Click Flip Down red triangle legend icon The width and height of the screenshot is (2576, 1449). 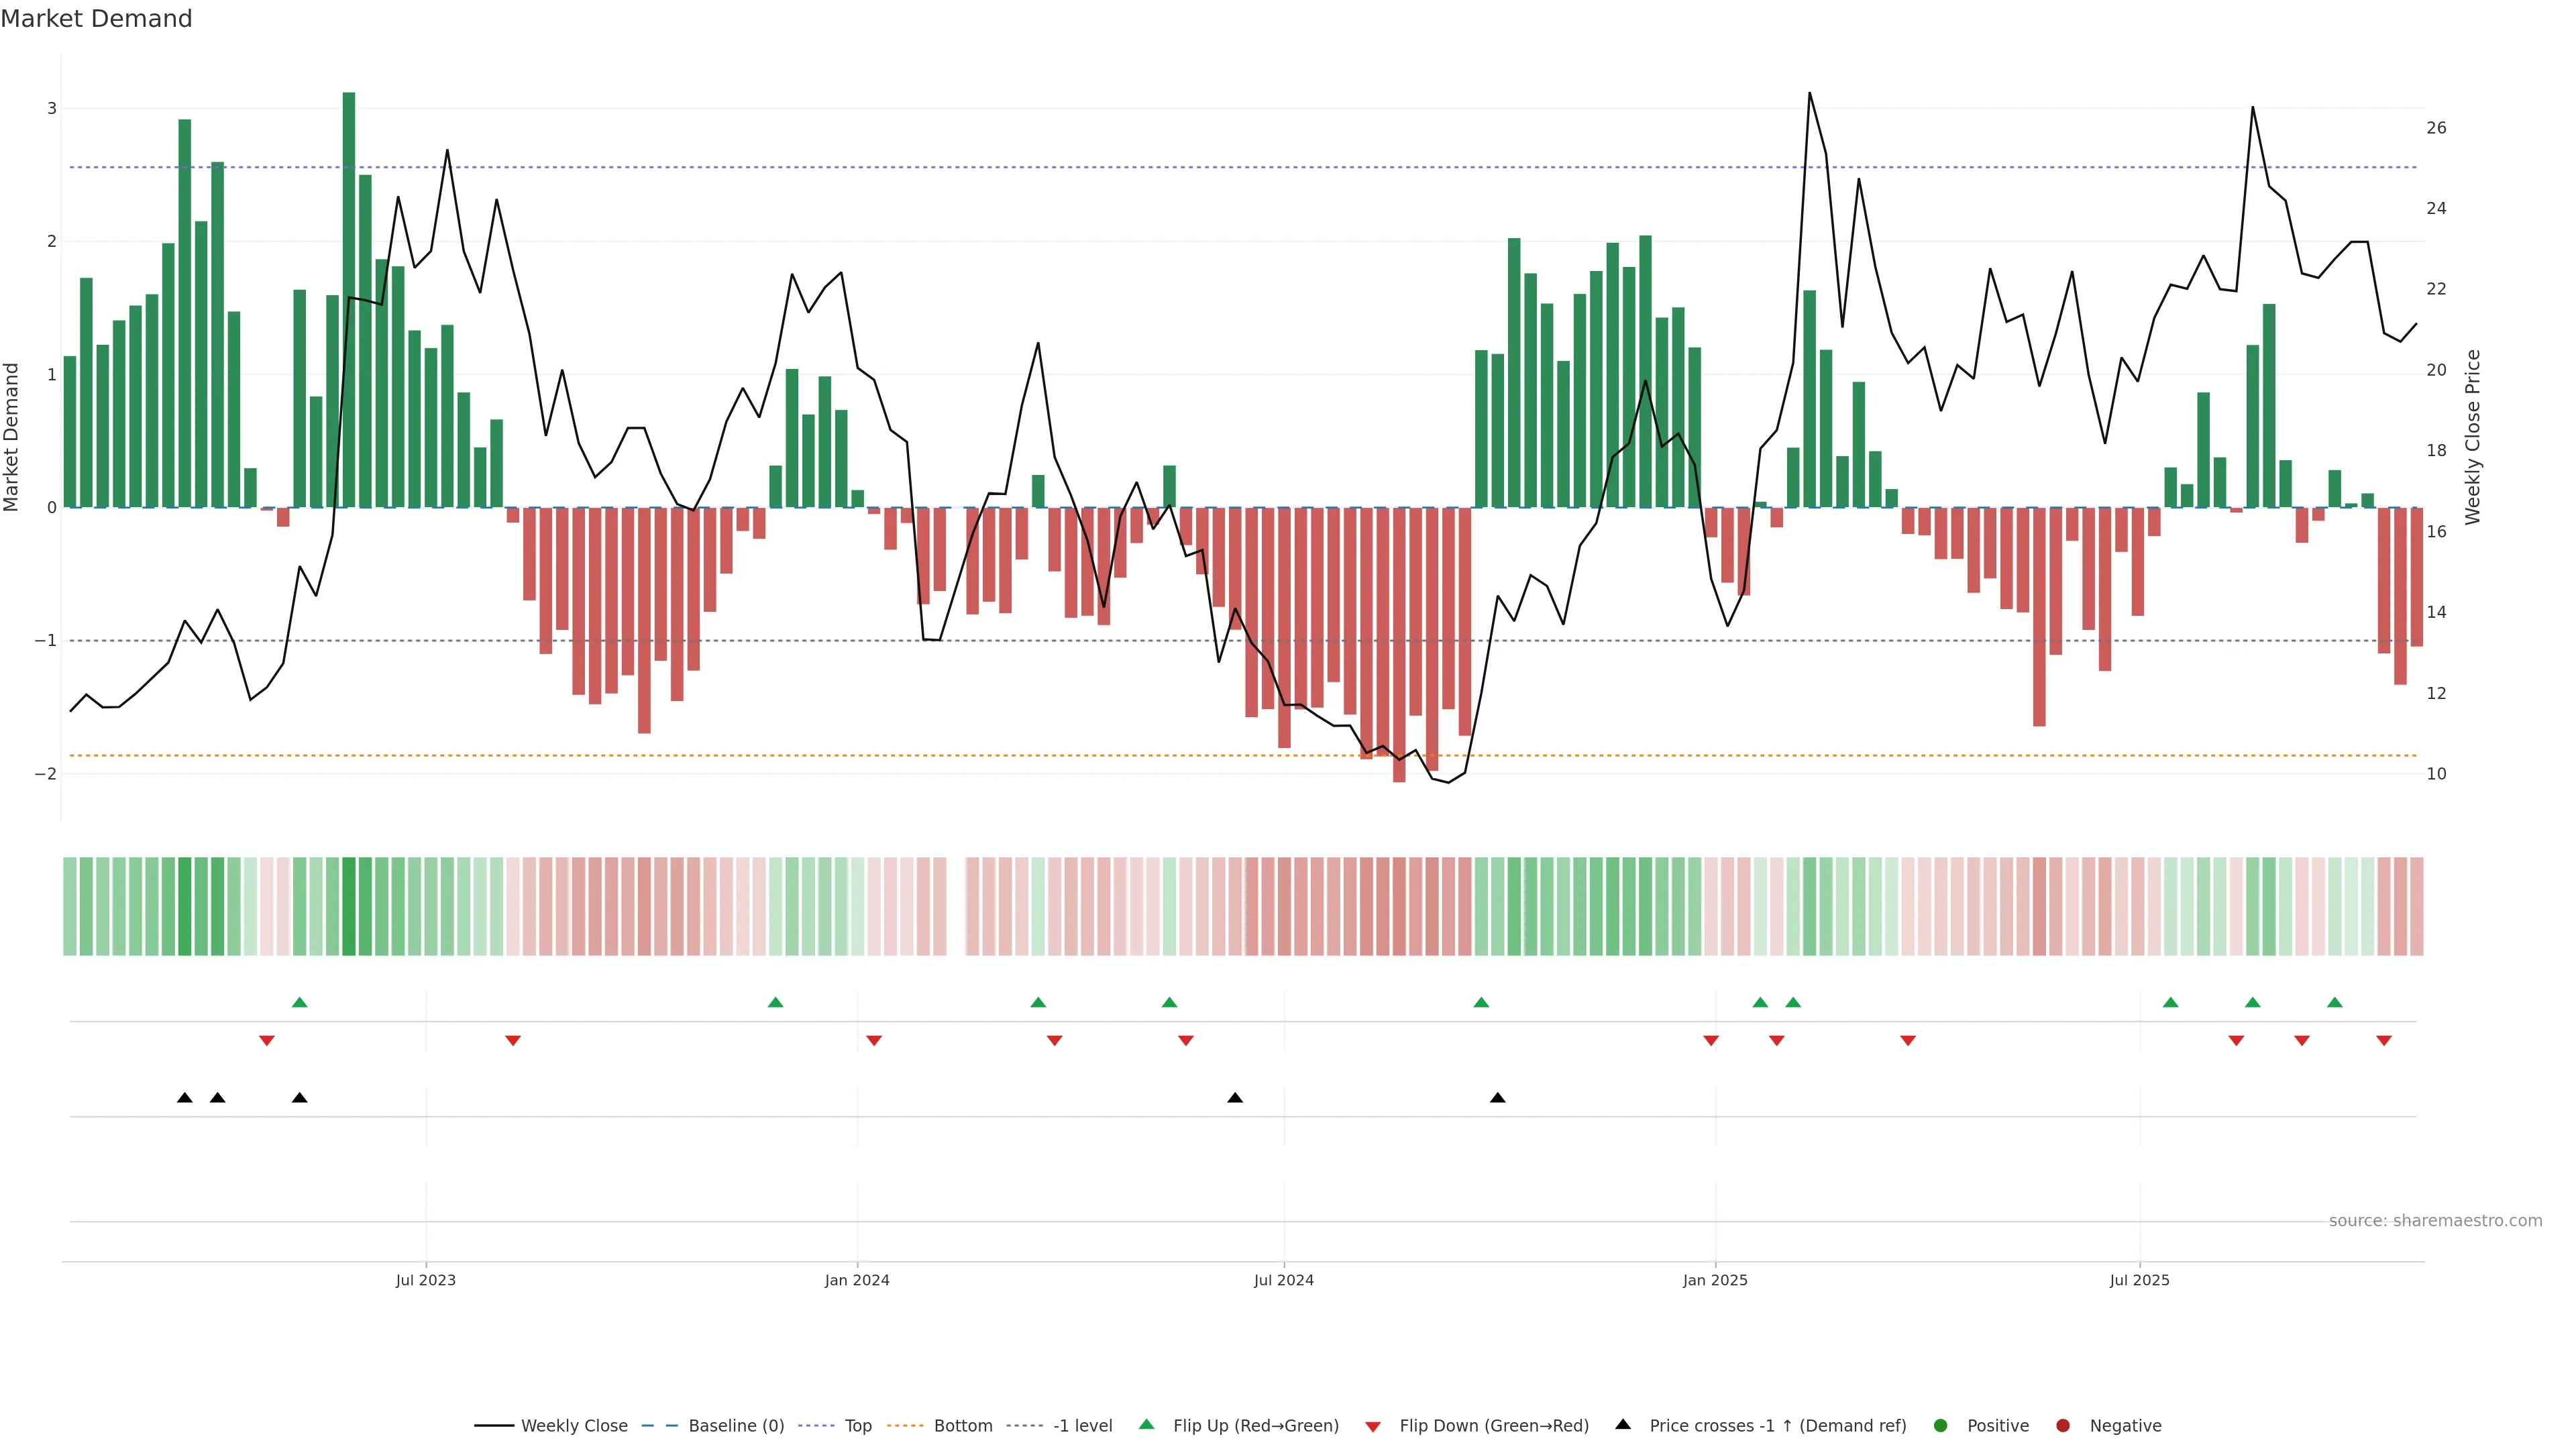click(x=1373, y=1426)
